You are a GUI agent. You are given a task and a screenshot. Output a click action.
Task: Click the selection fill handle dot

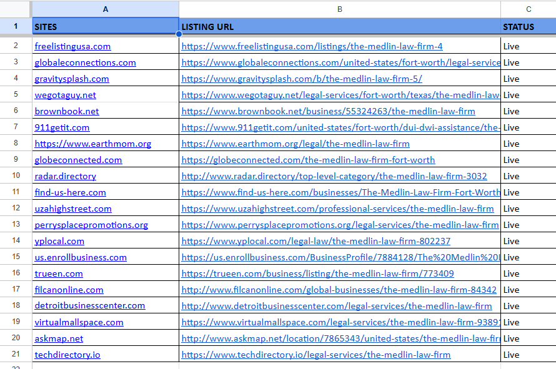pos(179,34)
